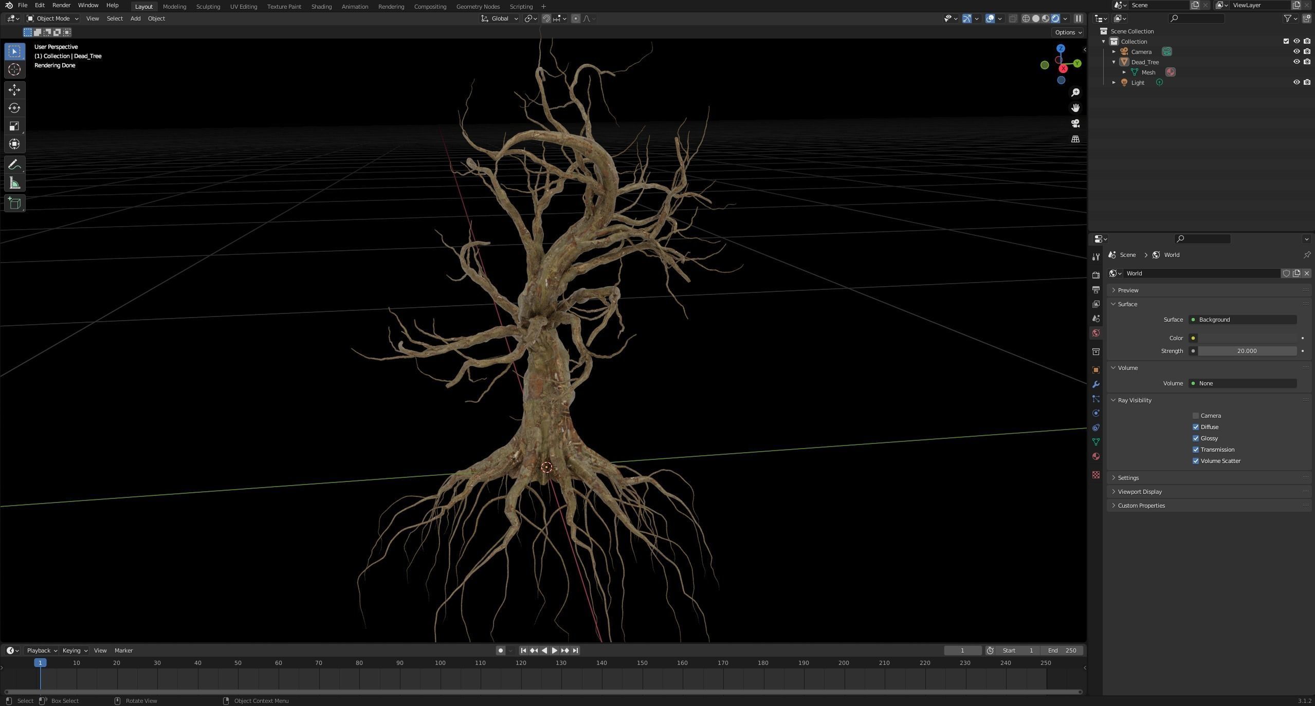
Task: Open the Modifier wrench properties tab
Action: click(x=1096, y=384)
